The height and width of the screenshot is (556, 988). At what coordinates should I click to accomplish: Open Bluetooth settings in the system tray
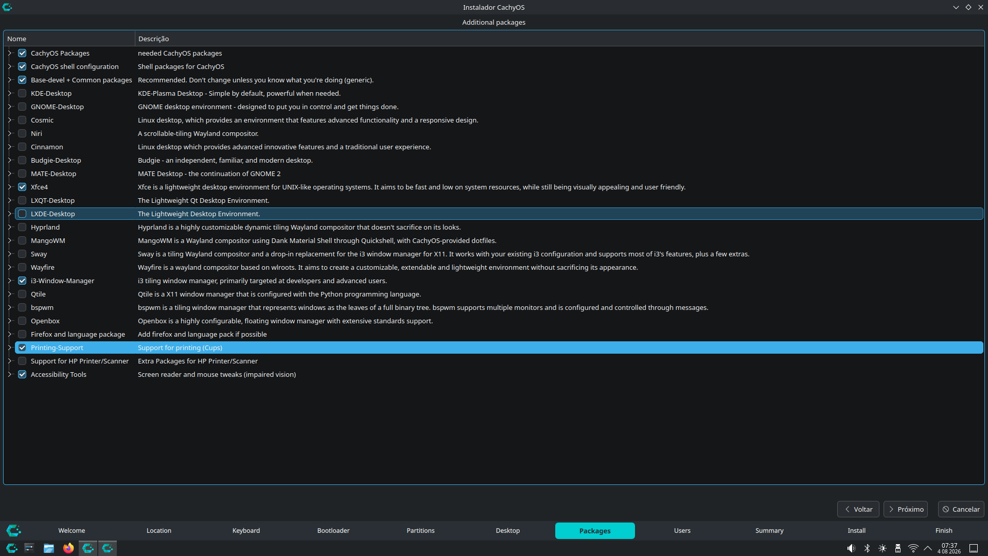pyautogui.click(x=867, y=548)
